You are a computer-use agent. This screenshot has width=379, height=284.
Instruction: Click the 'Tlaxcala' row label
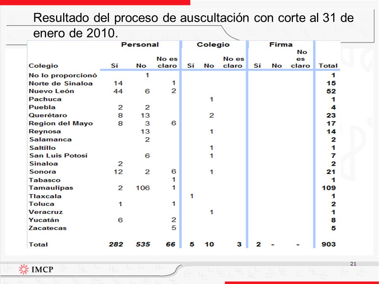pos(45,196)
